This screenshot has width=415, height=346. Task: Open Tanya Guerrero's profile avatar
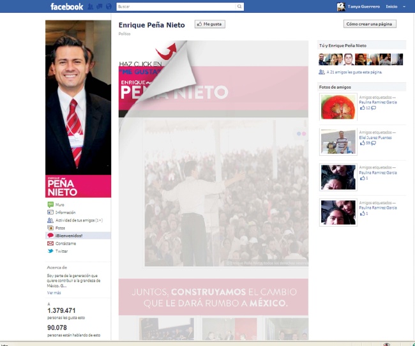click(x=341, y=6)
